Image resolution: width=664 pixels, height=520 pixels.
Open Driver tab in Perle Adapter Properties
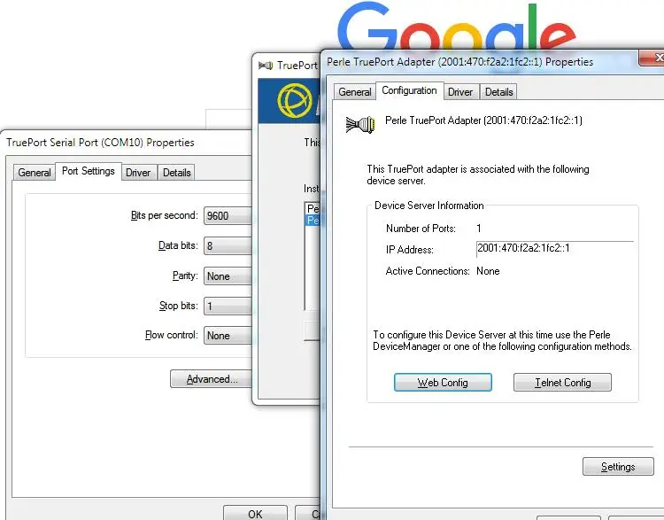coord(460,92)
